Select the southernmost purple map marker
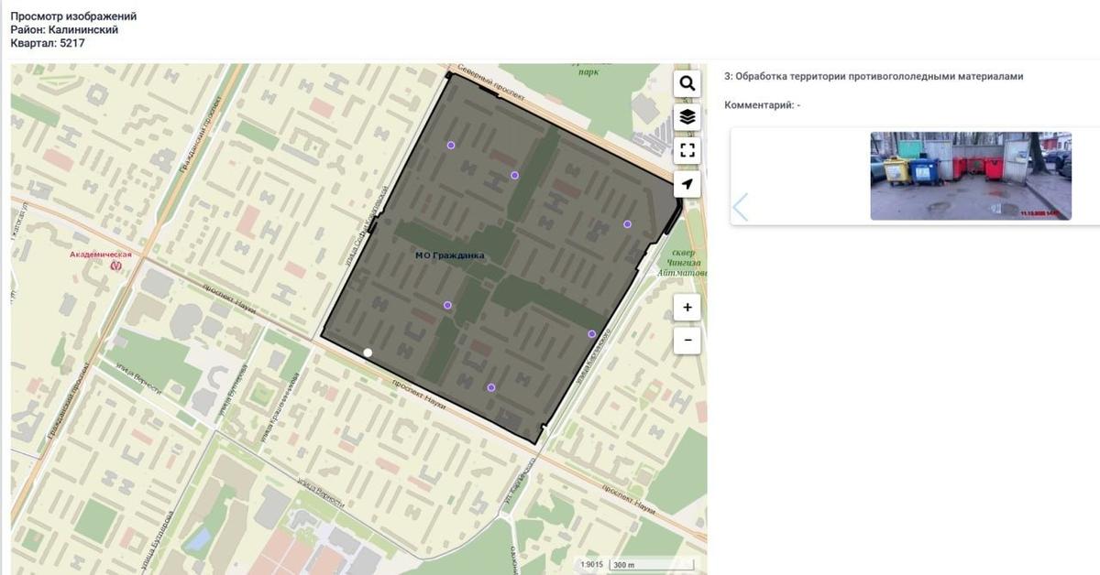Screen dimensions: 1100x575 pos(491,387)
